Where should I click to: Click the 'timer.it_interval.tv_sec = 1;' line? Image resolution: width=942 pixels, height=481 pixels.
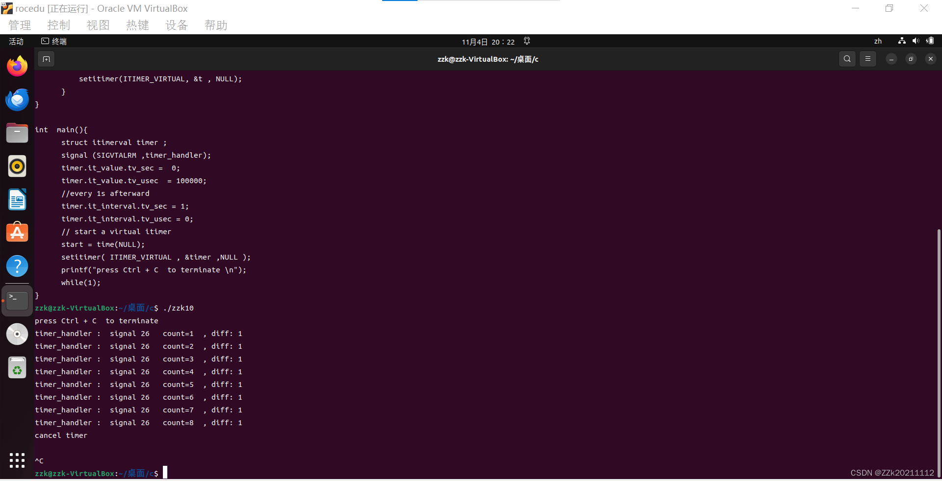125,206
